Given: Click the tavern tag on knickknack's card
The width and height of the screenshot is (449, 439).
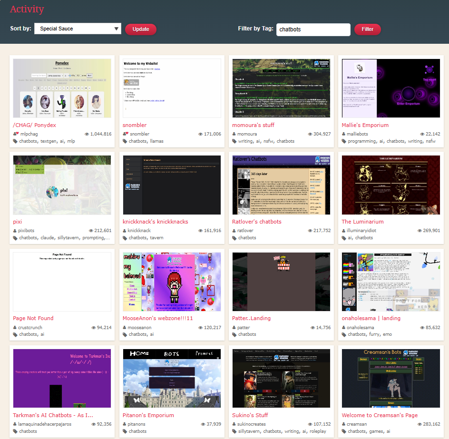Looking at the screenshot, I should click(x=156, y=238).
